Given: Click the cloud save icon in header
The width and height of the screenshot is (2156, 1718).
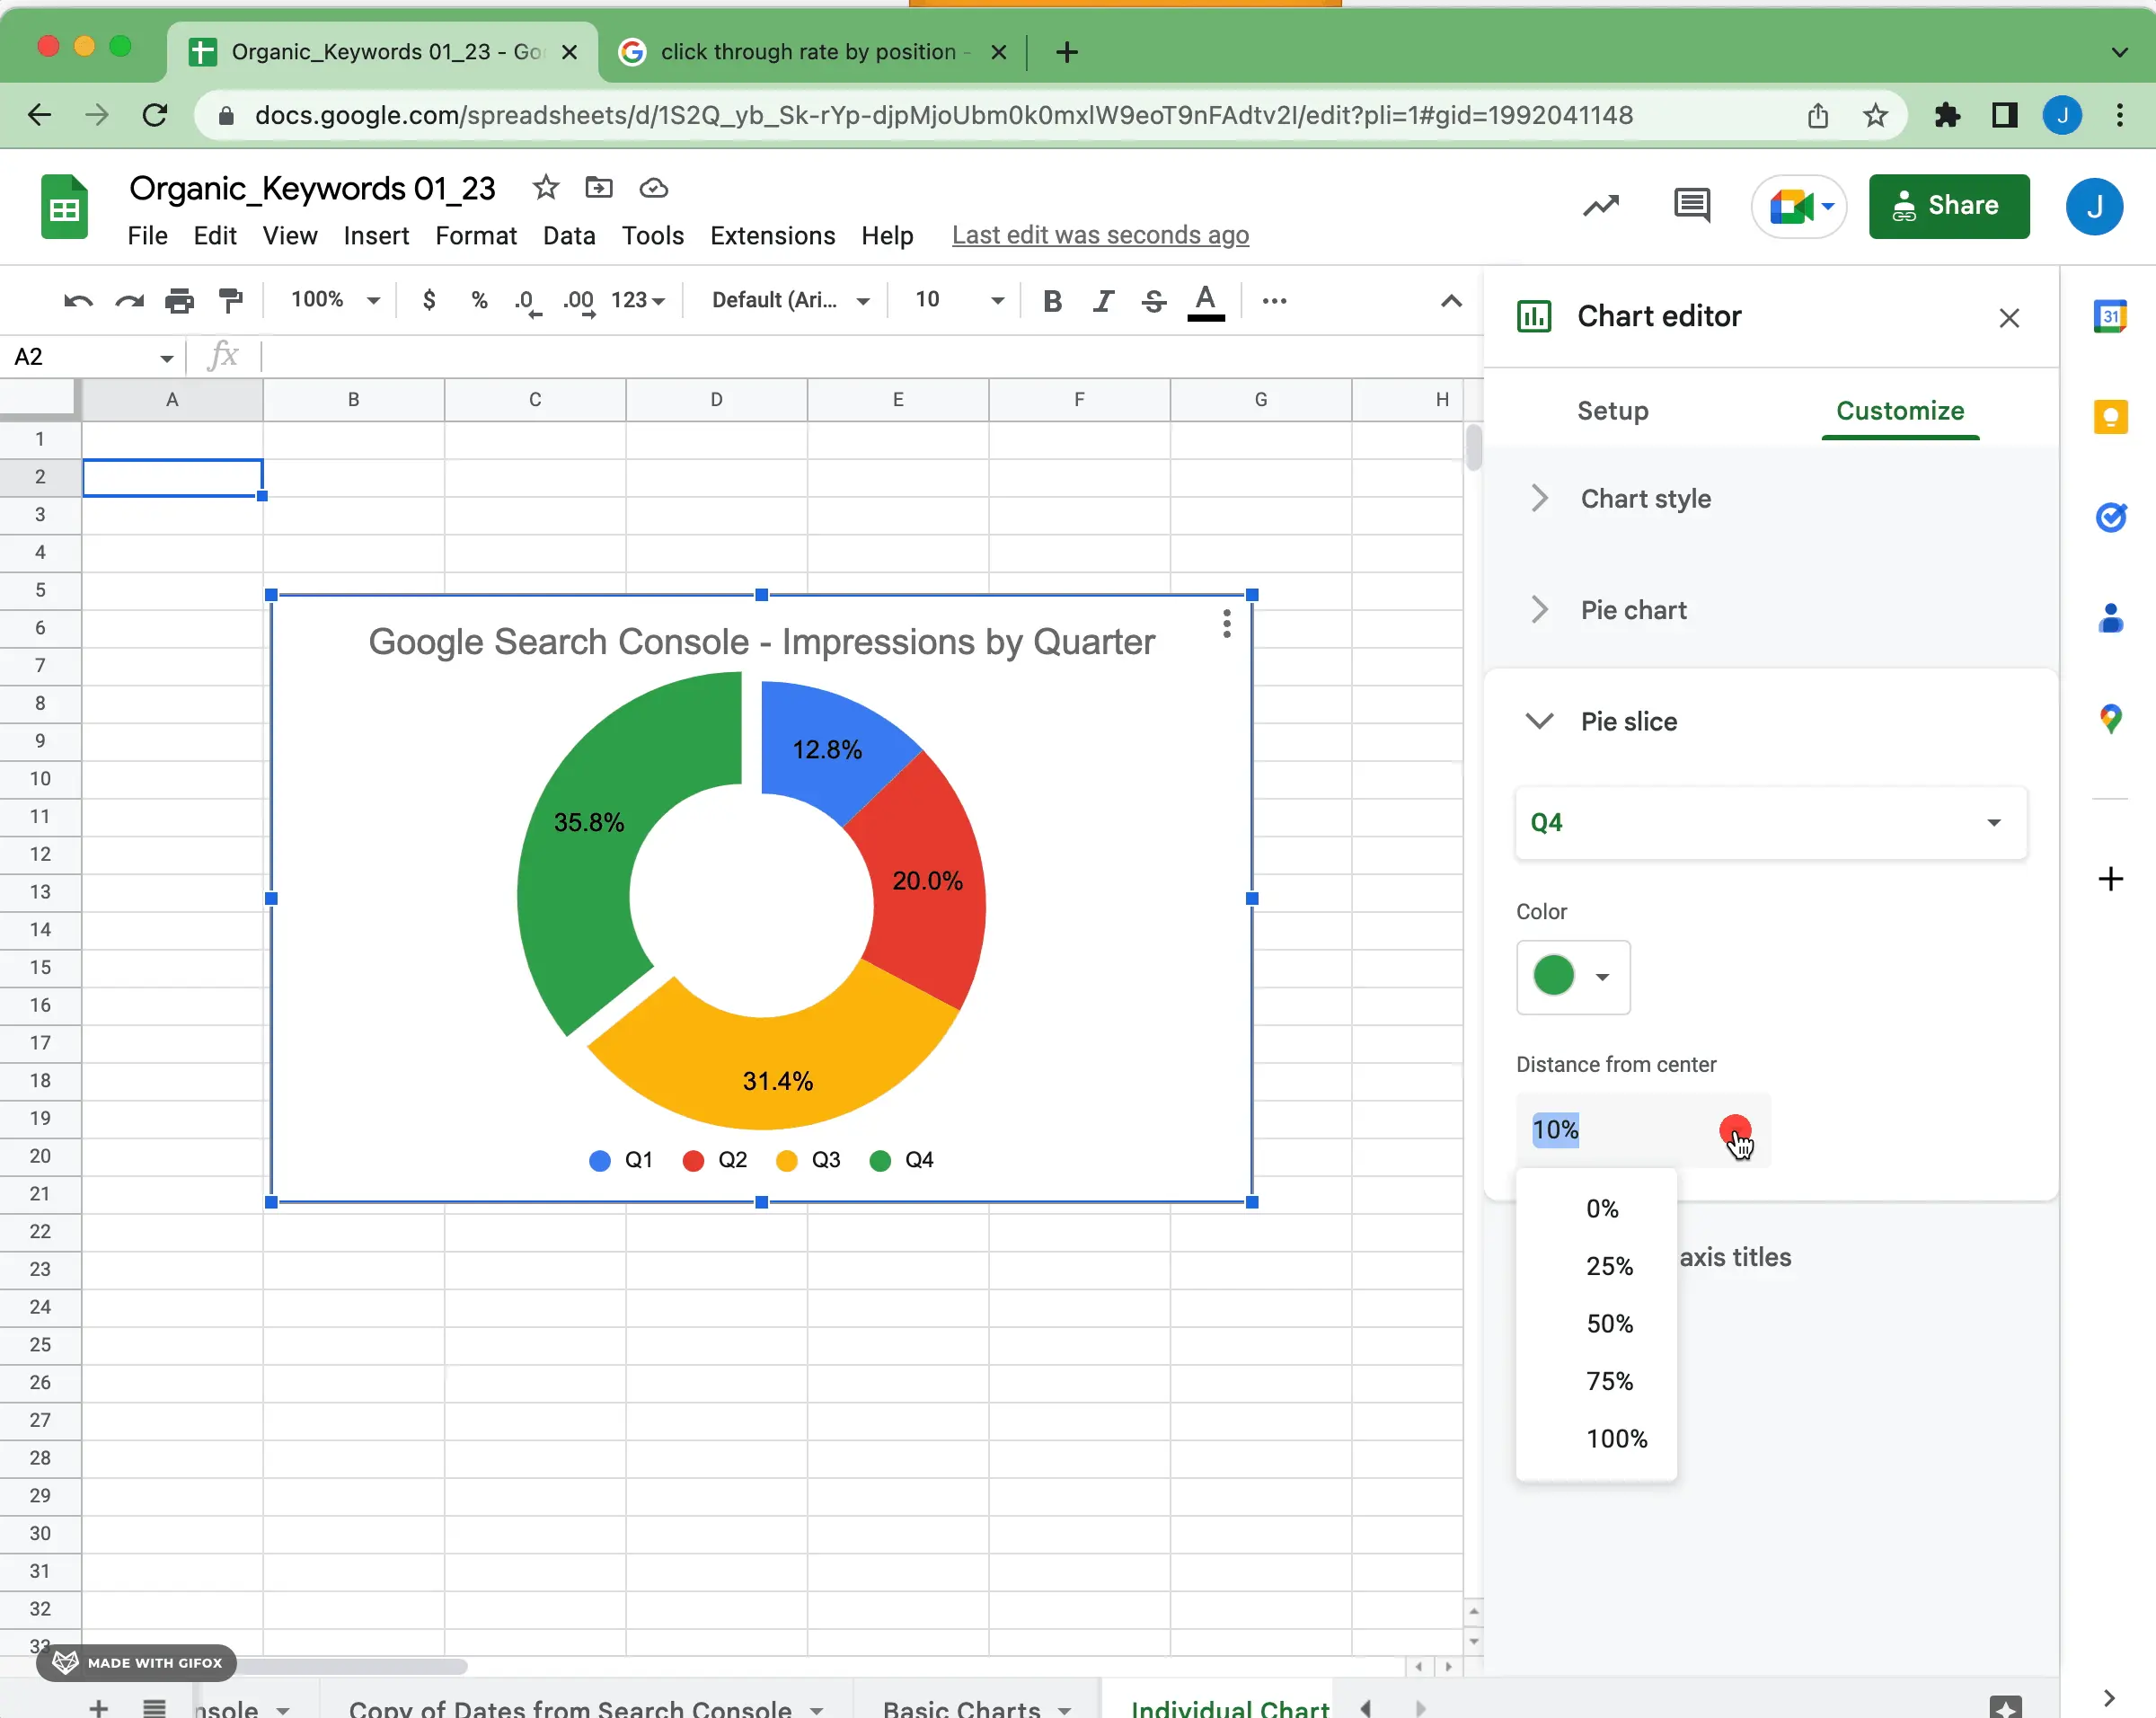Looking at the screenshot, I should click(x=654, y=188).
